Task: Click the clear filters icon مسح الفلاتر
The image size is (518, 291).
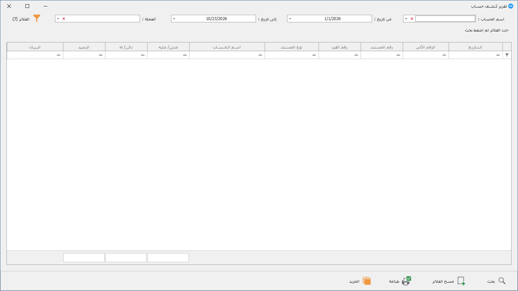Action: click(x=461, y=281)
